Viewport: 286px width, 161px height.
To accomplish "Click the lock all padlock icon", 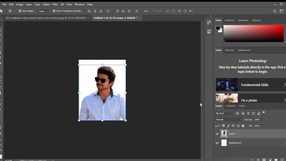I will pyautogui.click(x=243, y=126).
